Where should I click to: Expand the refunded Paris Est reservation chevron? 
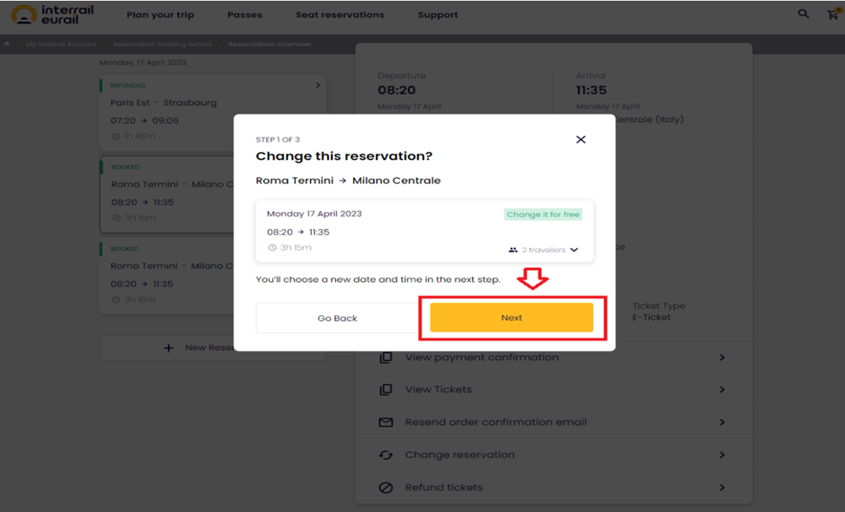[318, 85]
